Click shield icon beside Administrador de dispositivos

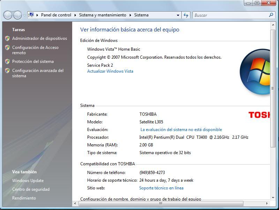[x=7, y=38]
